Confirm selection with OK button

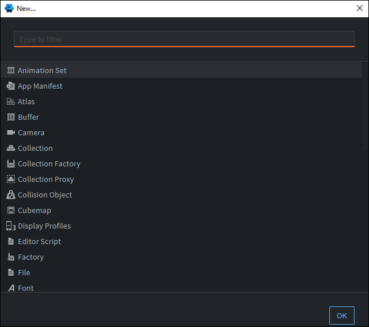point(342,315)
